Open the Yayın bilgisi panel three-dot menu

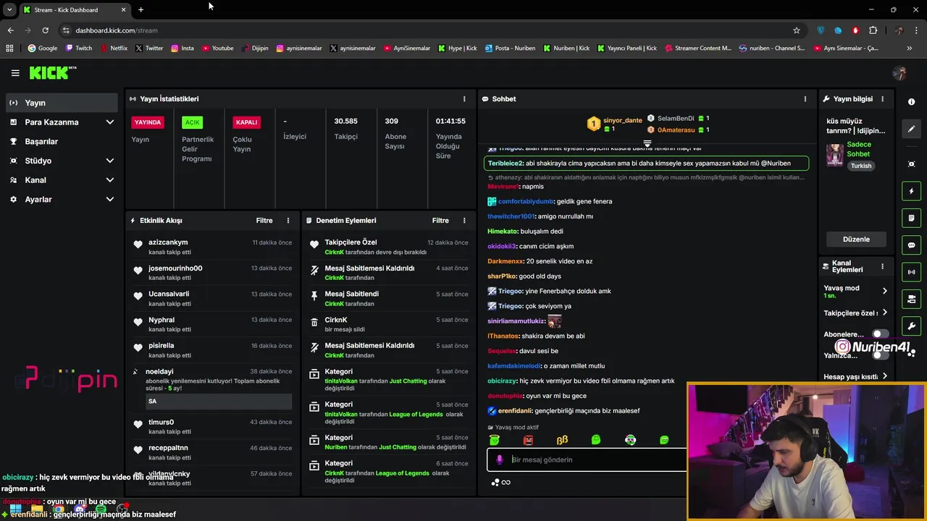(882, 99)
